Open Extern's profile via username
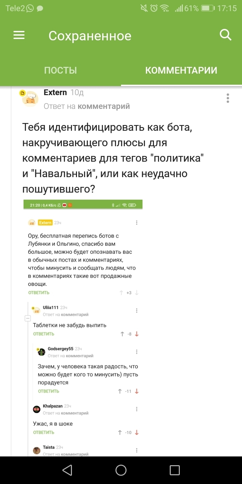242x484 pixels. [x=55, y=92]
